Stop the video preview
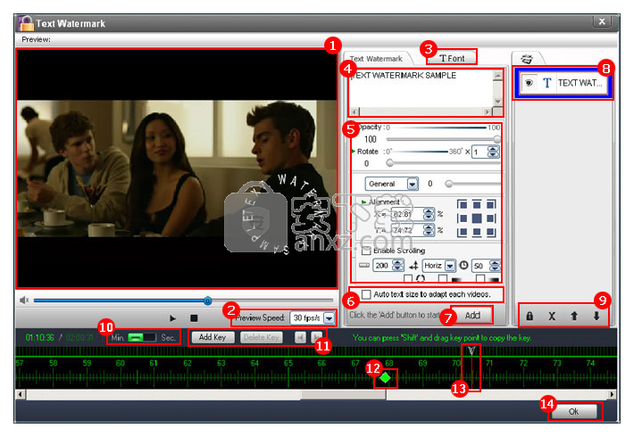Image resolution: width=642 pixels, height=436 pixels. [194, 317]
